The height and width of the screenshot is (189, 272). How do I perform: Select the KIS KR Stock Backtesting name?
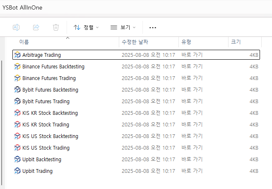tap(50, 113)
